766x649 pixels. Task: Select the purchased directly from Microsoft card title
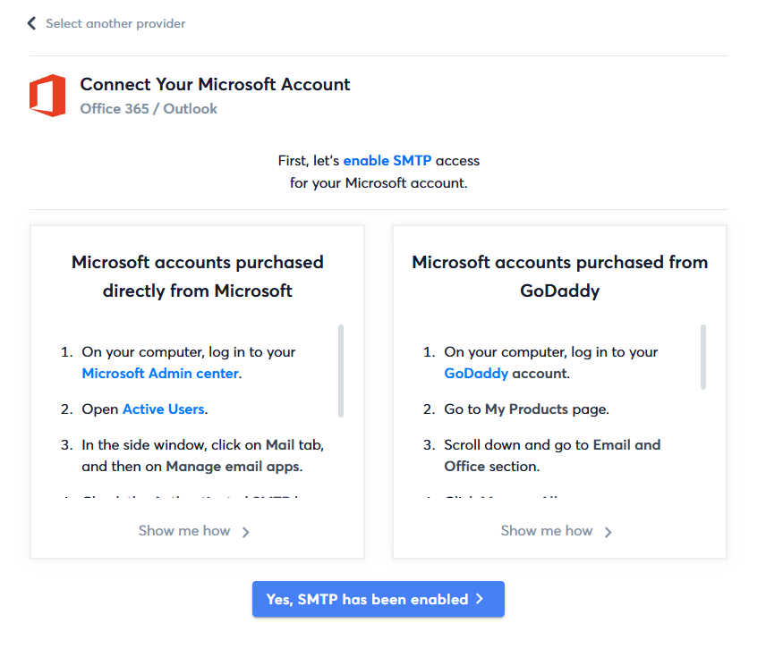point(198,276)
